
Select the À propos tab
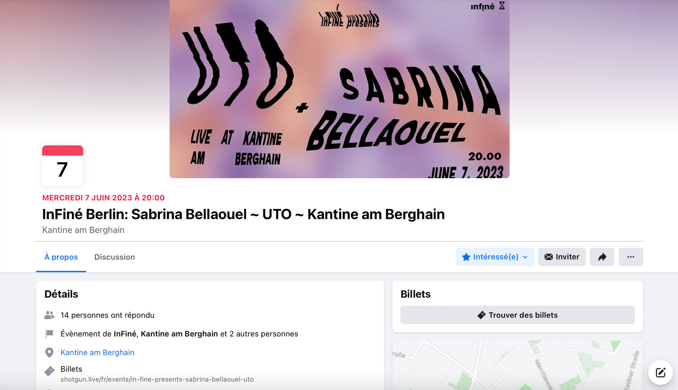click(61, 257)
